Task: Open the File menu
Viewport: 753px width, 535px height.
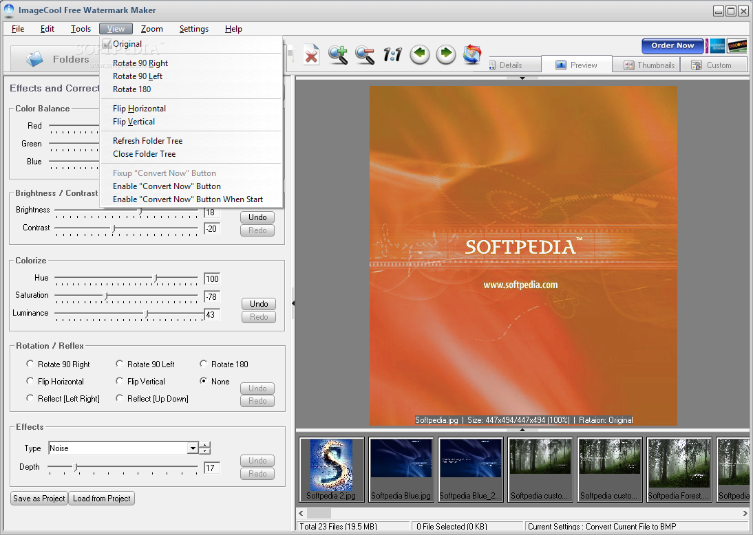Action: [18, 29]
